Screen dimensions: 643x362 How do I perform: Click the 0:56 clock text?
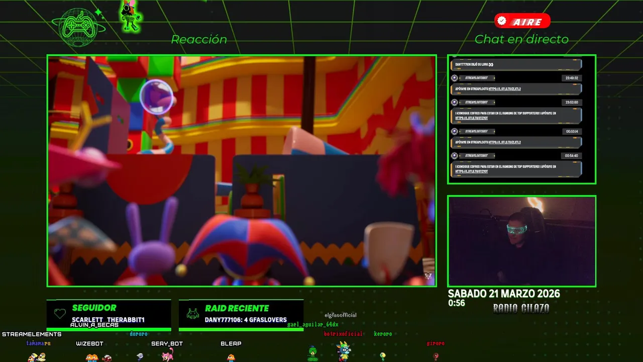coord(457,303)
